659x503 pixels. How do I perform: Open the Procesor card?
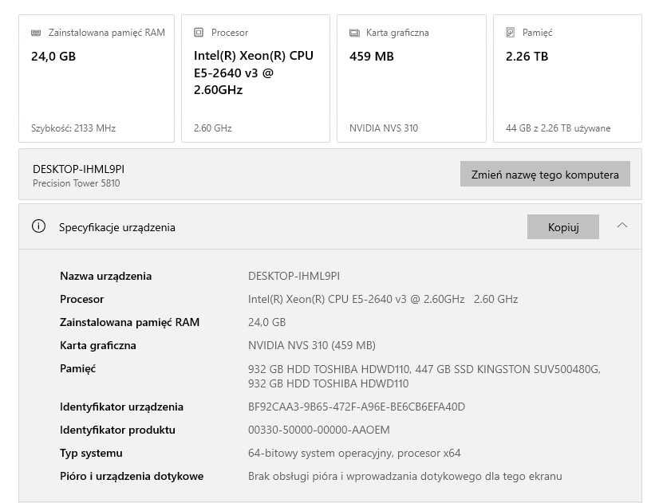coord(255,78)
